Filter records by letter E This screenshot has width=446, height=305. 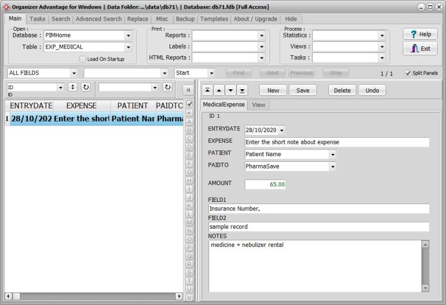click(x=189, y=156)
